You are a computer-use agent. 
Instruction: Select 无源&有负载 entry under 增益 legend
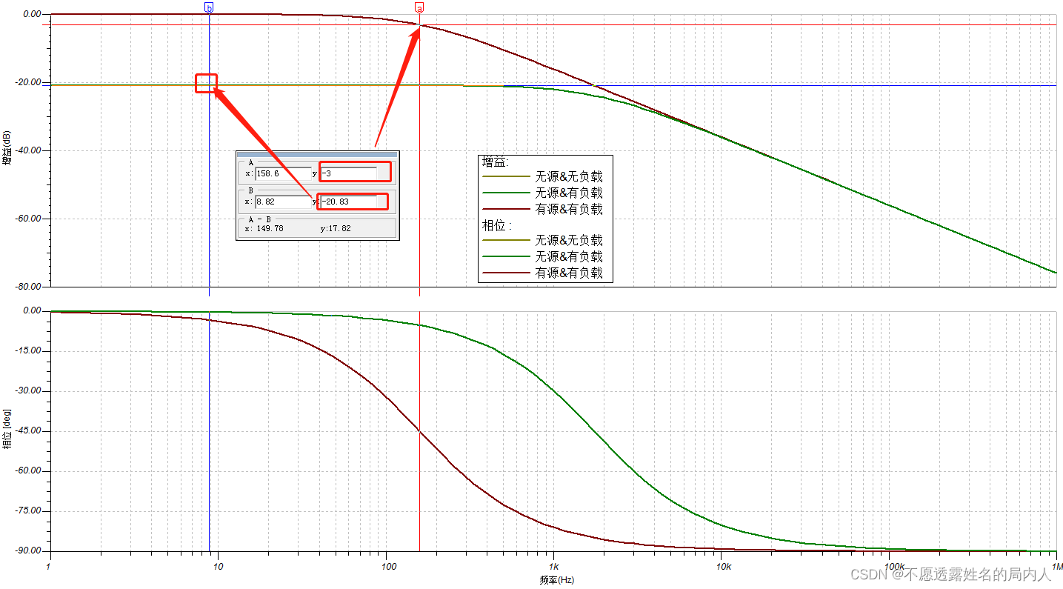pyautogui.click(x=569, y=193)
